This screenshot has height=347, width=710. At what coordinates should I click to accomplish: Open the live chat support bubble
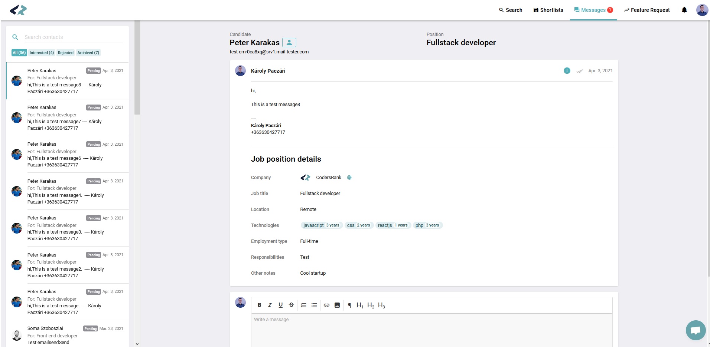[696, 330]
